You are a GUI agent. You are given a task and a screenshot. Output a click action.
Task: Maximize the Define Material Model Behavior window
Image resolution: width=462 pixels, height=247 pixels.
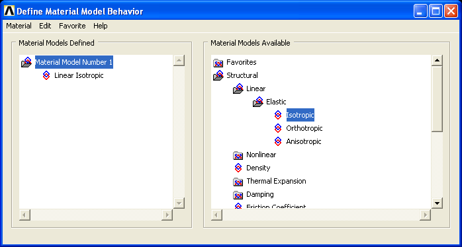(436, 11)
